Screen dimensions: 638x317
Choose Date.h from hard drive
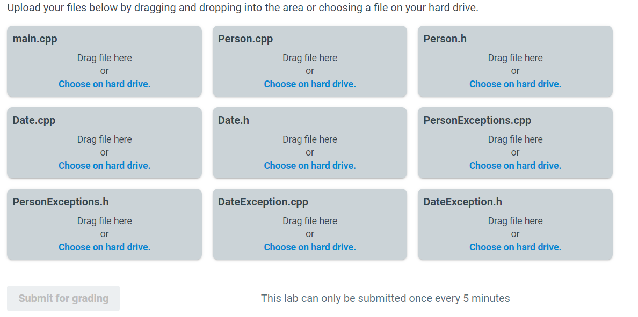point(309,165)
